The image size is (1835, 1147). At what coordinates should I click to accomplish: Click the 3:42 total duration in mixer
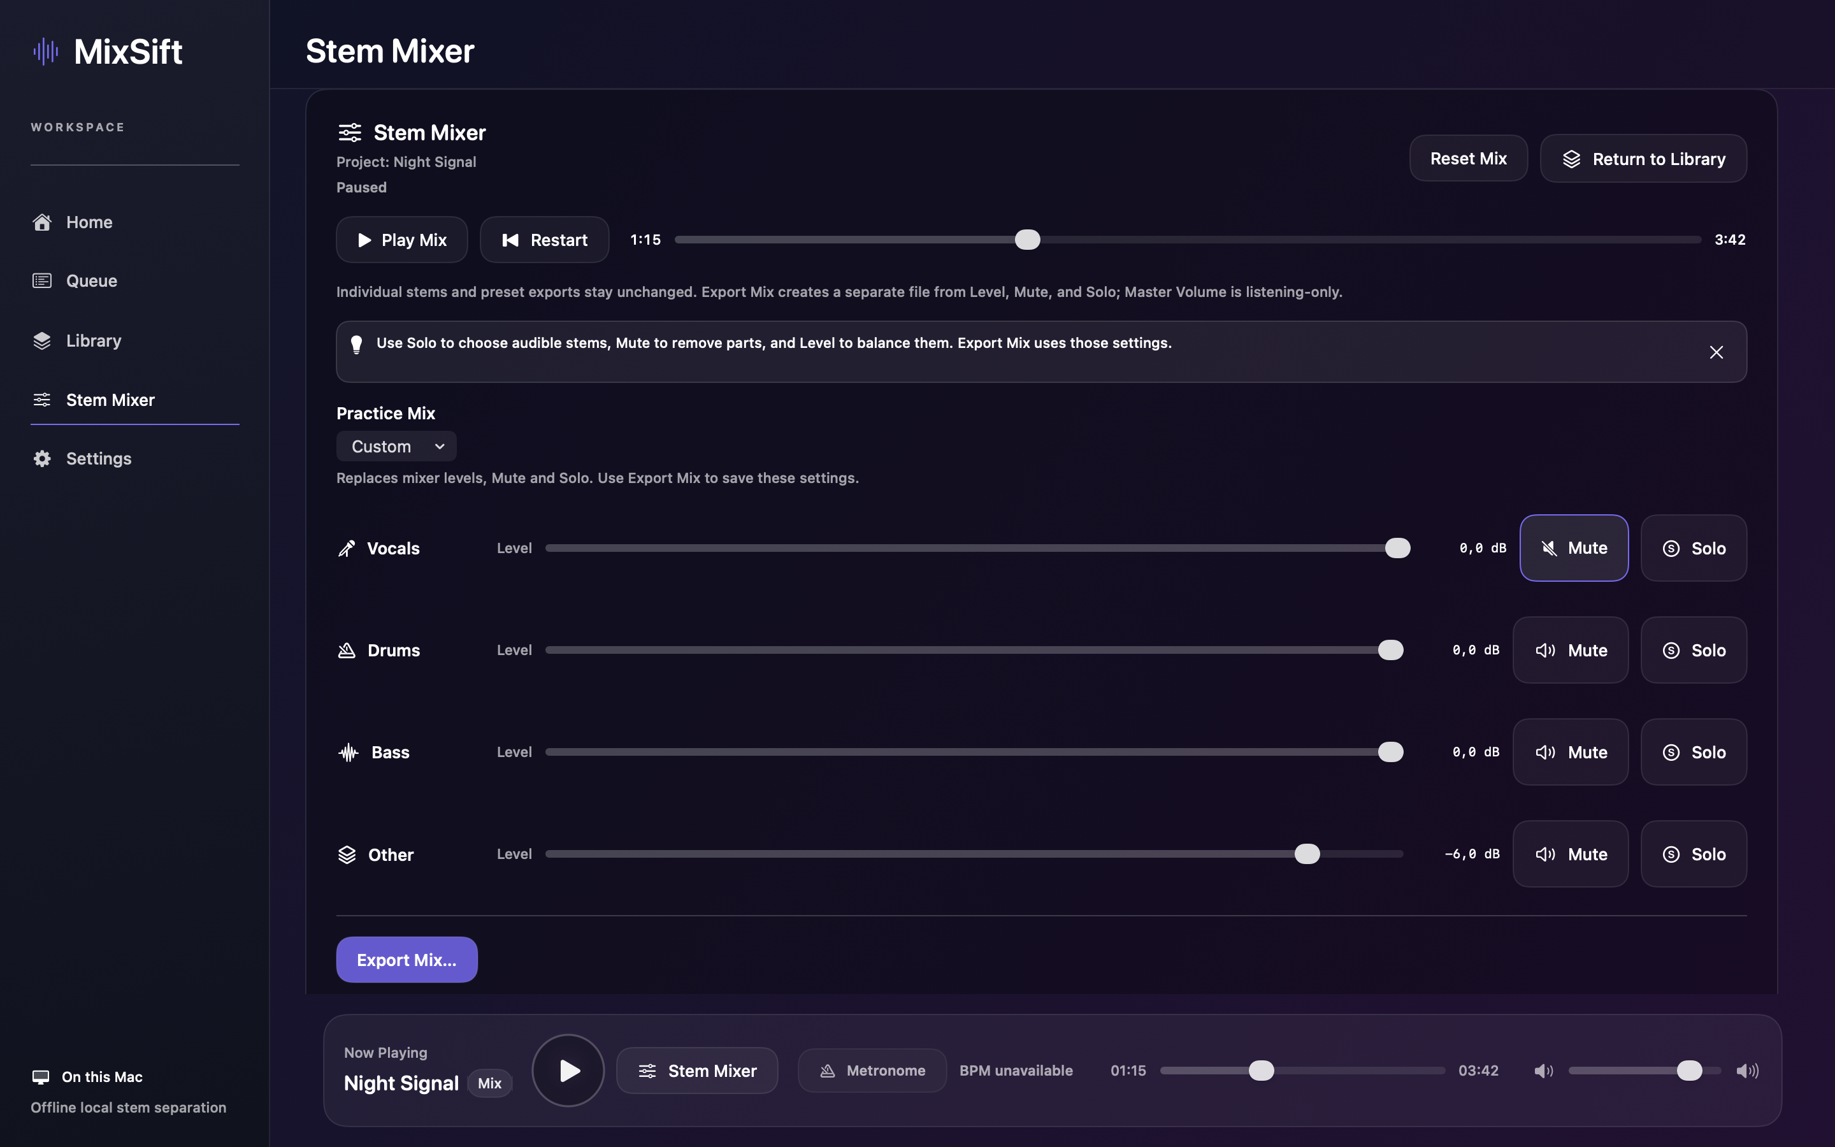1730,240
